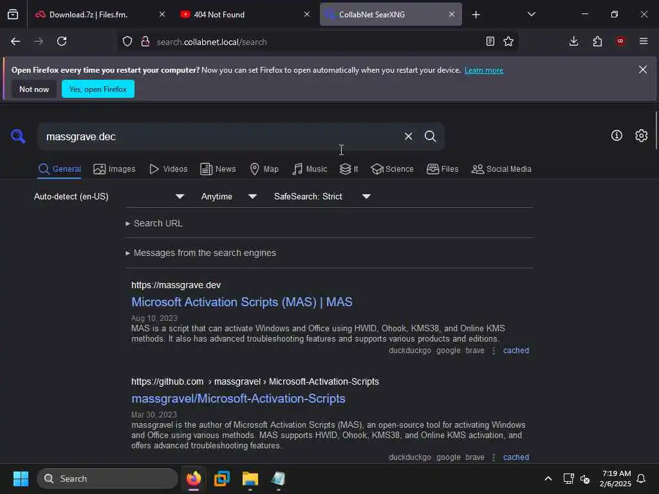
Task: Submit search with magnifier button
Action: pos(430,136)
